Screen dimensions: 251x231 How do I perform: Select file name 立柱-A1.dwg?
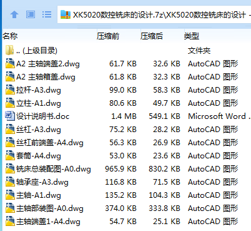coord(39,103)
